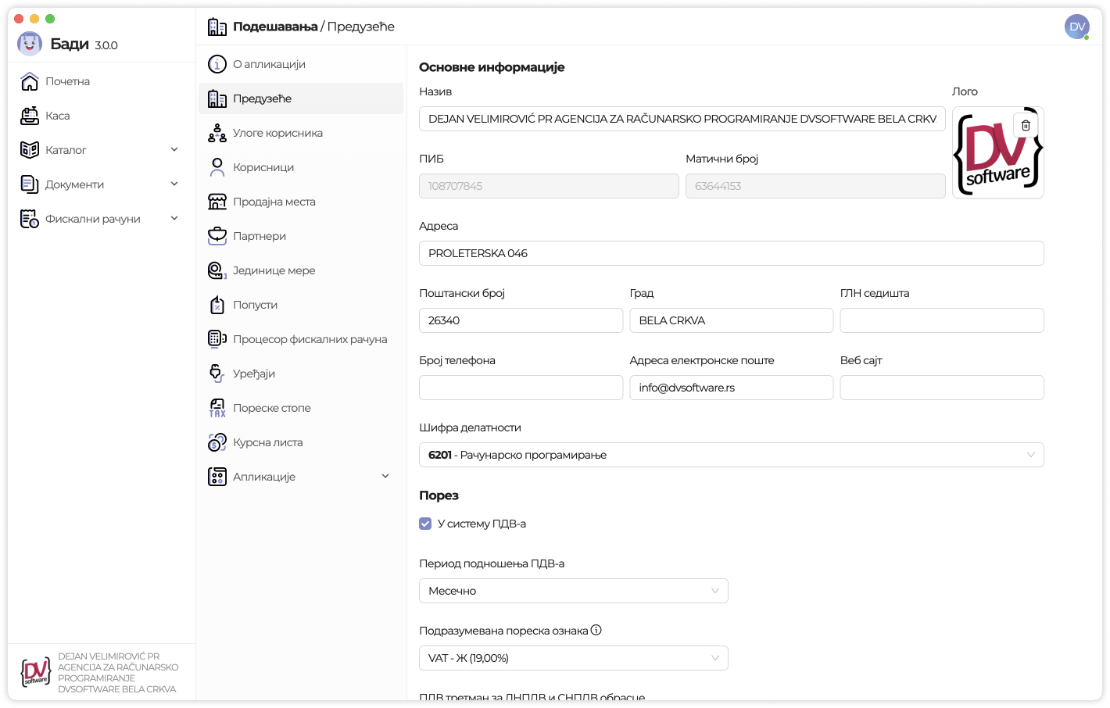Click the Апликације grid icon
Image resolution: width=1110 pixels, height=708 pixels.
[x=217, y=477]
